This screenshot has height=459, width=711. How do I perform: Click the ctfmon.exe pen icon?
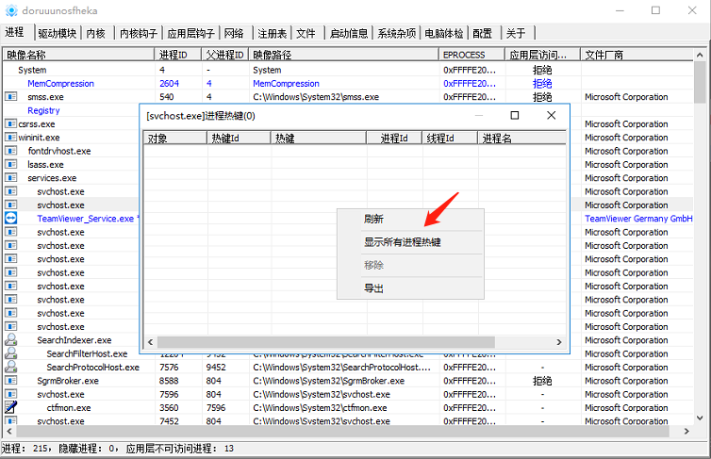tap(10, 408)
